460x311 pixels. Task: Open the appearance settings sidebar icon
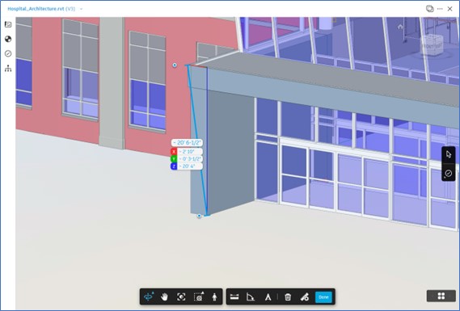[8, 39]
